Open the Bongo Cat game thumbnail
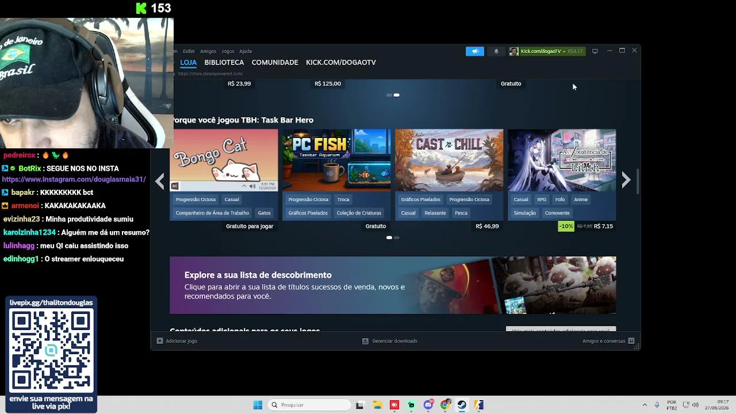The image size is (736, 414). click(x=224, y=160)
